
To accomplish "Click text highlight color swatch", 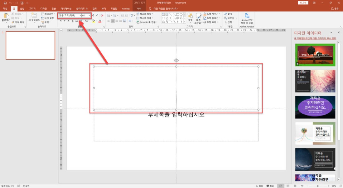I will pyautogui.click(x=94, y=21).
